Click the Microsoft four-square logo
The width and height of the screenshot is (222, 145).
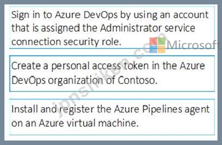pos(157,45)
